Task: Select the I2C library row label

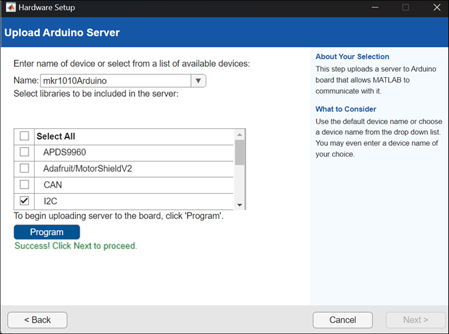Action: pyautogui.click(x=52, y=201)
